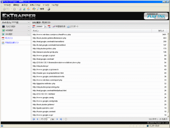Viewport: 170px width, 128px height.
Task: Click the Plustar logo banner
Action: tap(156, 16)
